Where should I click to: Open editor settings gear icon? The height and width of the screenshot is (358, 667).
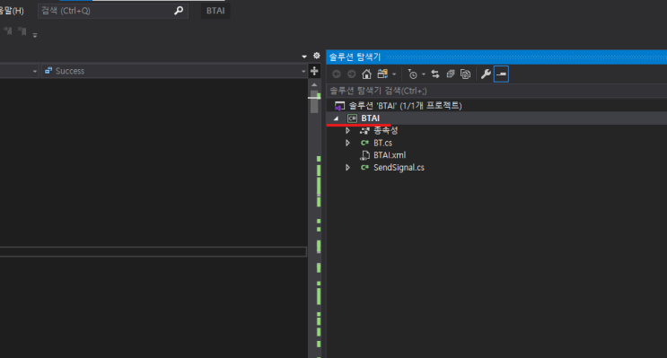[x=317, y=56]
